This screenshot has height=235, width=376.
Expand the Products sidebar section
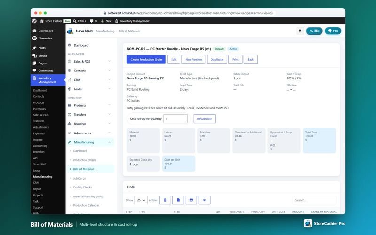tap(90, 105)
